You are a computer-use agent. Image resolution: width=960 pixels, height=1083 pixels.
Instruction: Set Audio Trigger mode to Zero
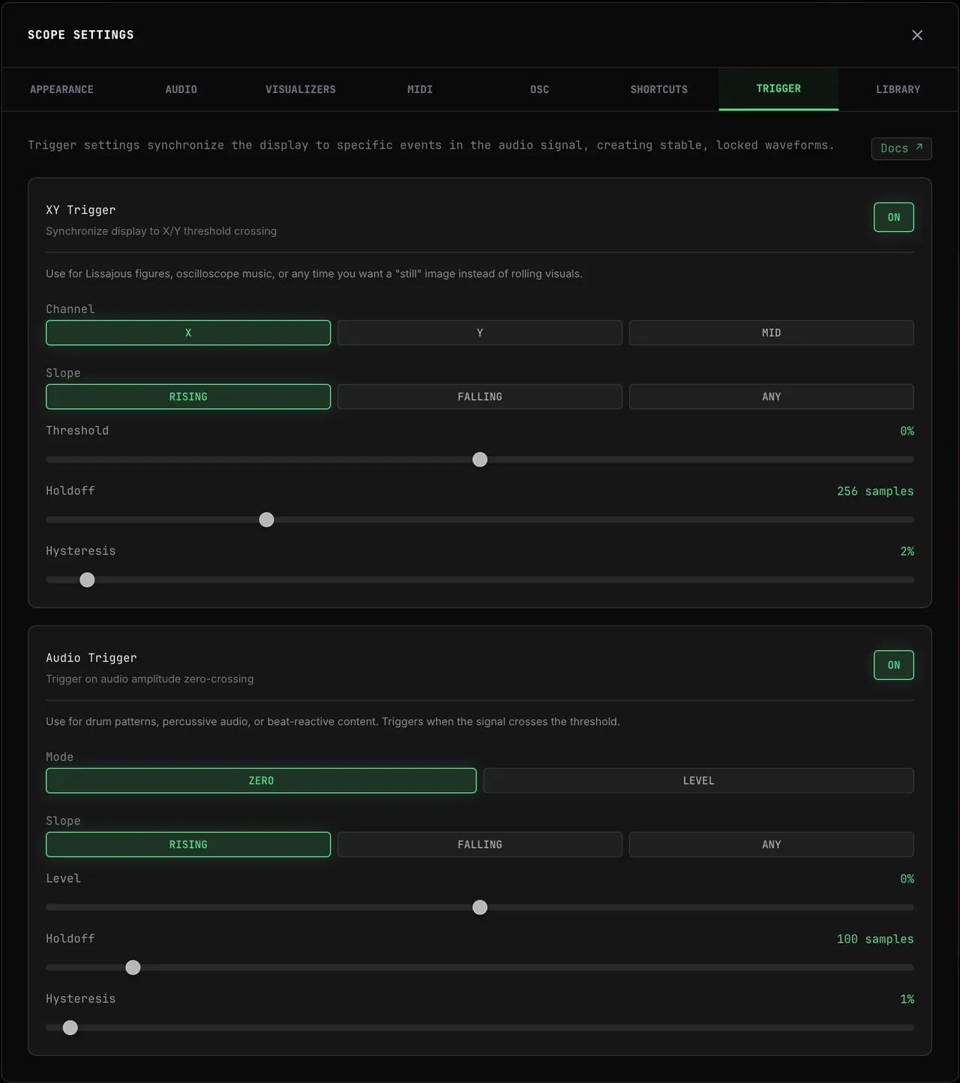[x=261, y=781]
